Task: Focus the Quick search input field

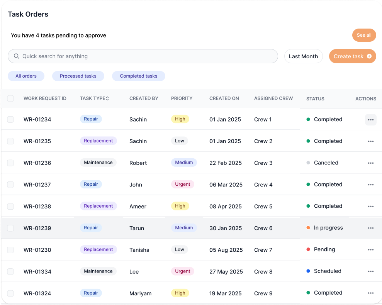Action: [x=143, y=56]
